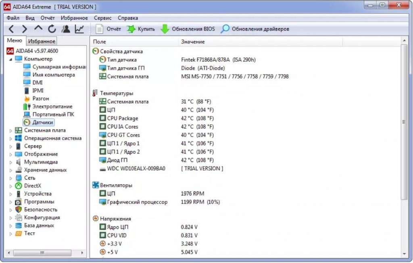The width and height of the screenshot is (413, 263).
Task: Click the Операционная система Windows icon
Action: (19, 138)
